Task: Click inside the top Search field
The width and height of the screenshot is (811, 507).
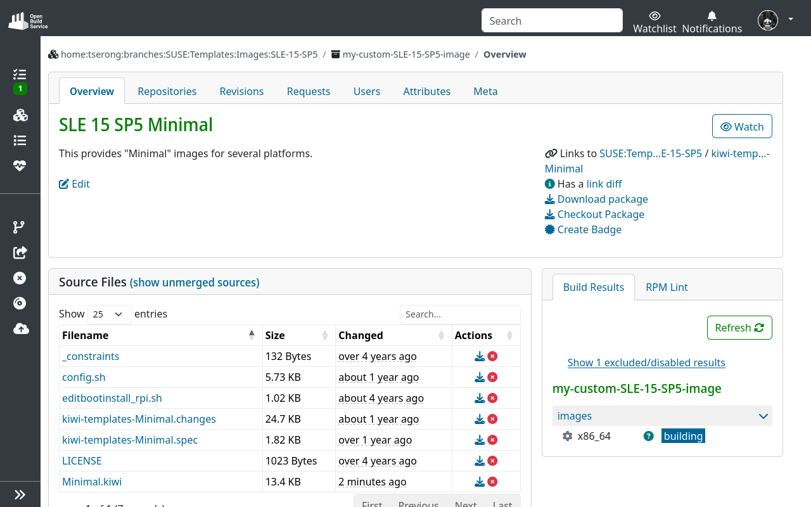Action: click(x=551, y=20)
